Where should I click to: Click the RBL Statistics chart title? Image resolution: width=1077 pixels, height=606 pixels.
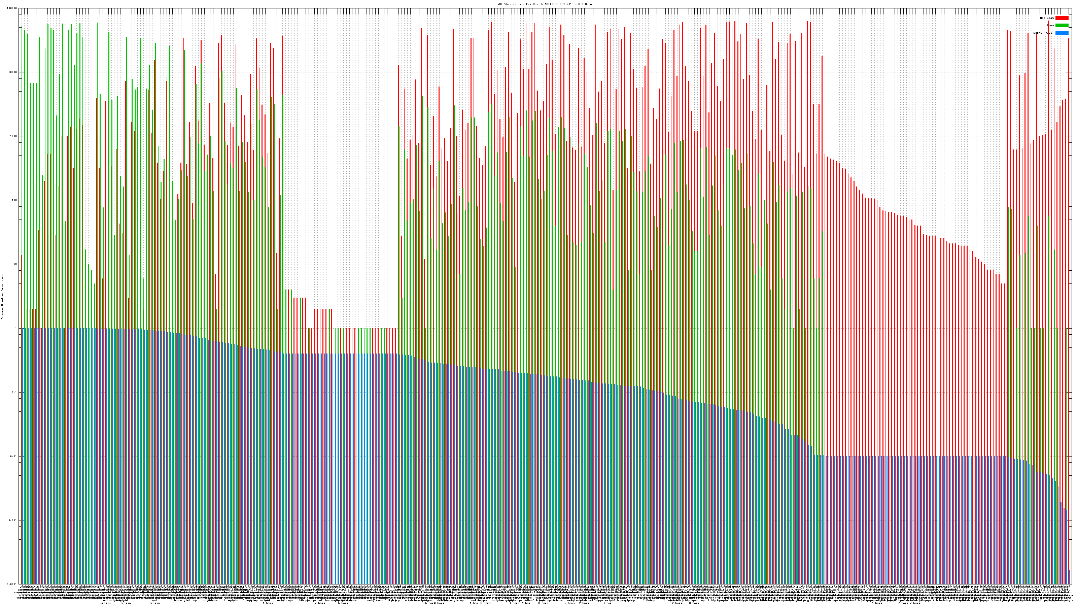click(544, 4)
